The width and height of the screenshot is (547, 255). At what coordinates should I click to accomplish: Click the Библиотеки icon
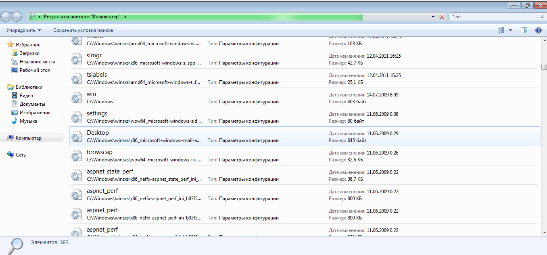click(10, 87)
